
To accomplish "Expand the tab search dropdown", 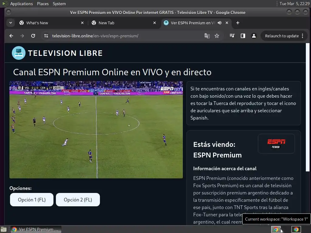I will tap(11, 23).
